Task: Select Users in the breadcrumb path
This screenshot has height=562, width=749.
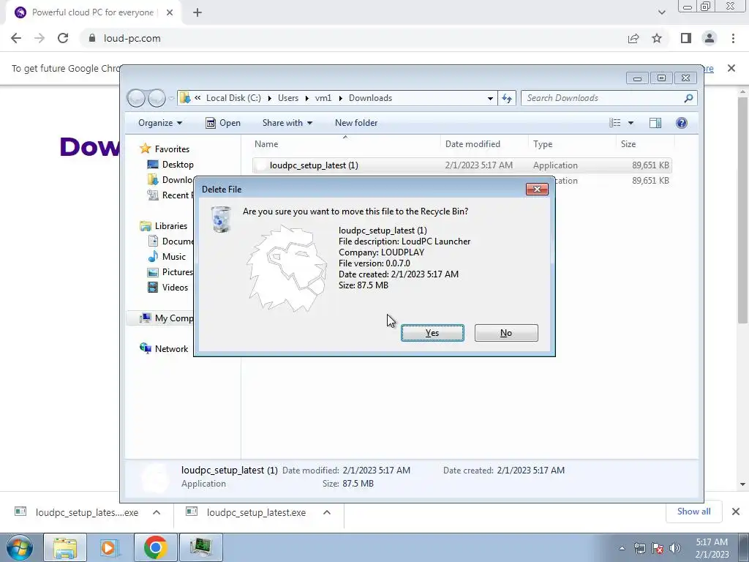Action: click(x=288, y=98)
